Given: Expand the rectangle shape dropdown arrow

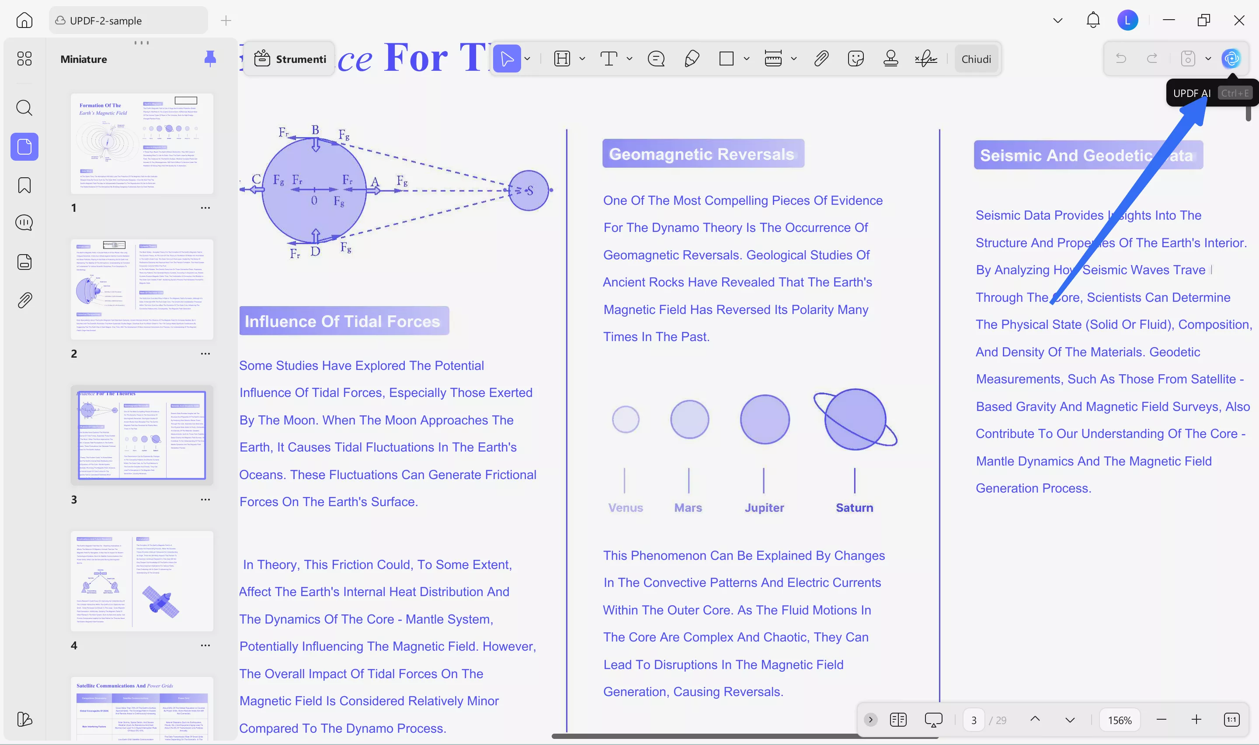Looking at the screenshot, I should [x=747, y=59].
